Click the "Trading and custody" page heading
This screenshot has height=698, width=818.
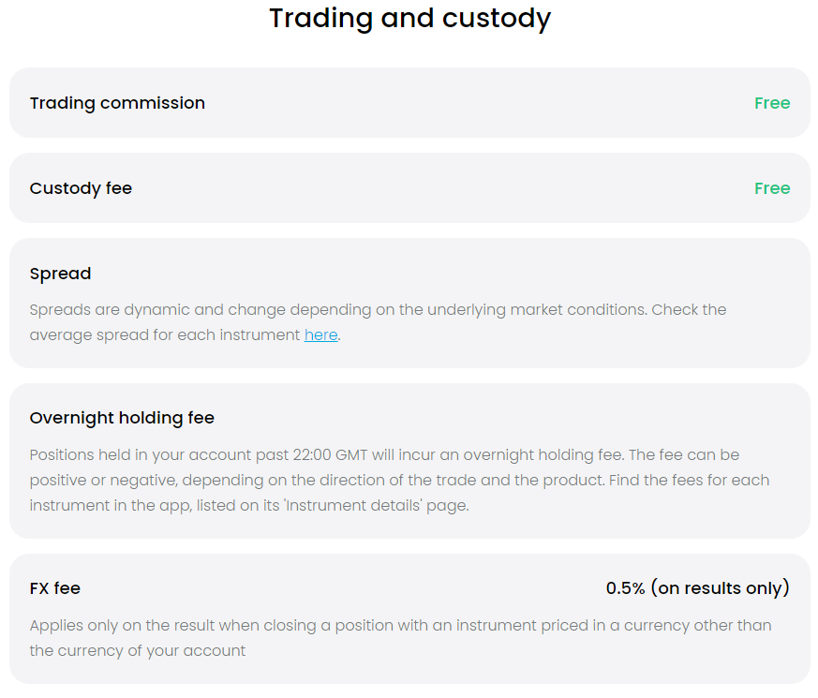click(x=409, y=18)
